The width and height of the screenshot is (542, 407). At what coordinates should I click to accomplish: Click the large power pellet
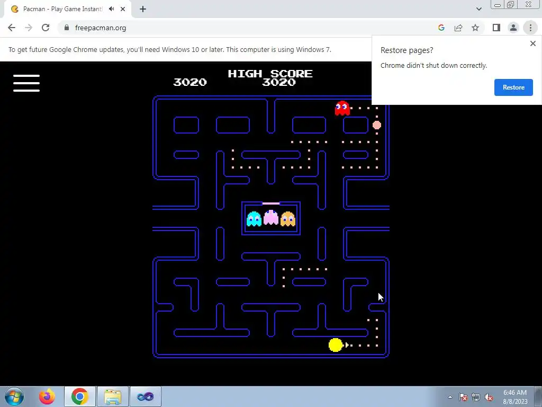(377, 125)
